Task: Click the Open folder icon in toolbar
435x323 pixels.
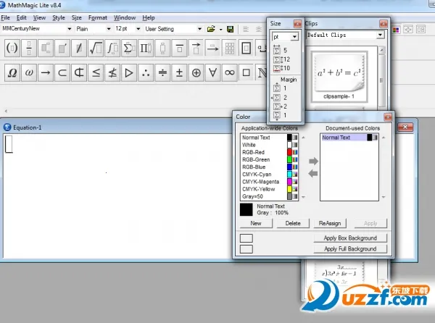Action: tap(211, 29)
